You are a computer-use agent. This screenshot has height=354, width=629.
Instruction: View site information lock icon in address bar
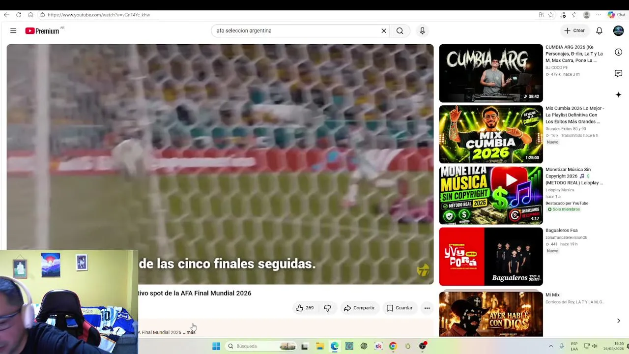click(43, 15)
